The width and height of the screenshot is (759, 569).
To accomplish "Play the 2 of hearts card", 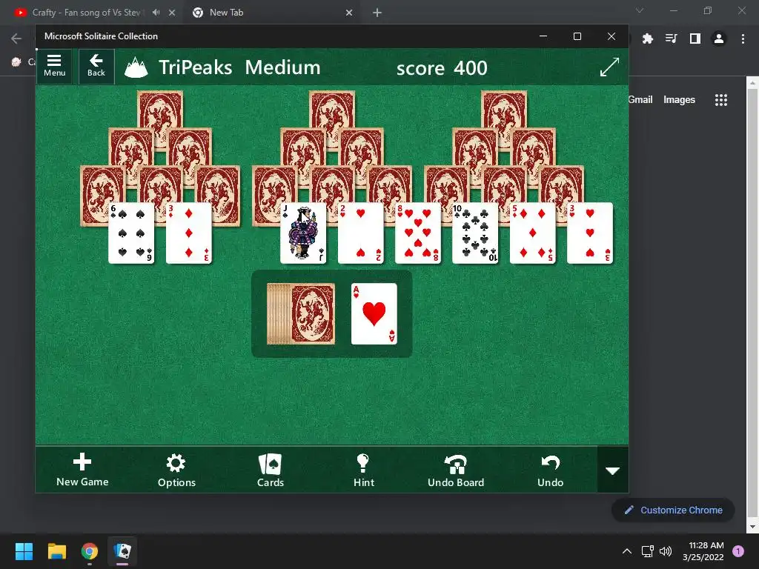I will [361, 233].
